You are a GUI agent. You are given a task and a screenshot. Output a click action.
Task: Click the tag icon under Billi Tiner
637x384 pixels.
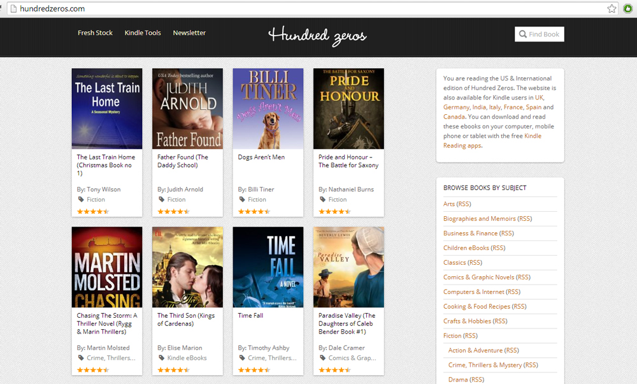[x=241, y=199]
